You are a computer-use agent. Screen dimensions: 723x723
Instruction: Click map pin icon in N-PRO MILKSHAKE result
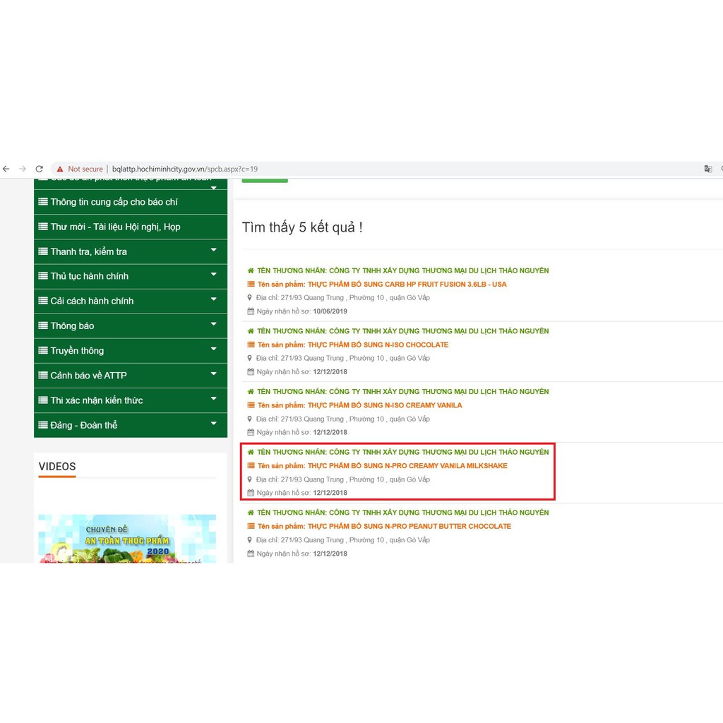(x=250, y=479)
